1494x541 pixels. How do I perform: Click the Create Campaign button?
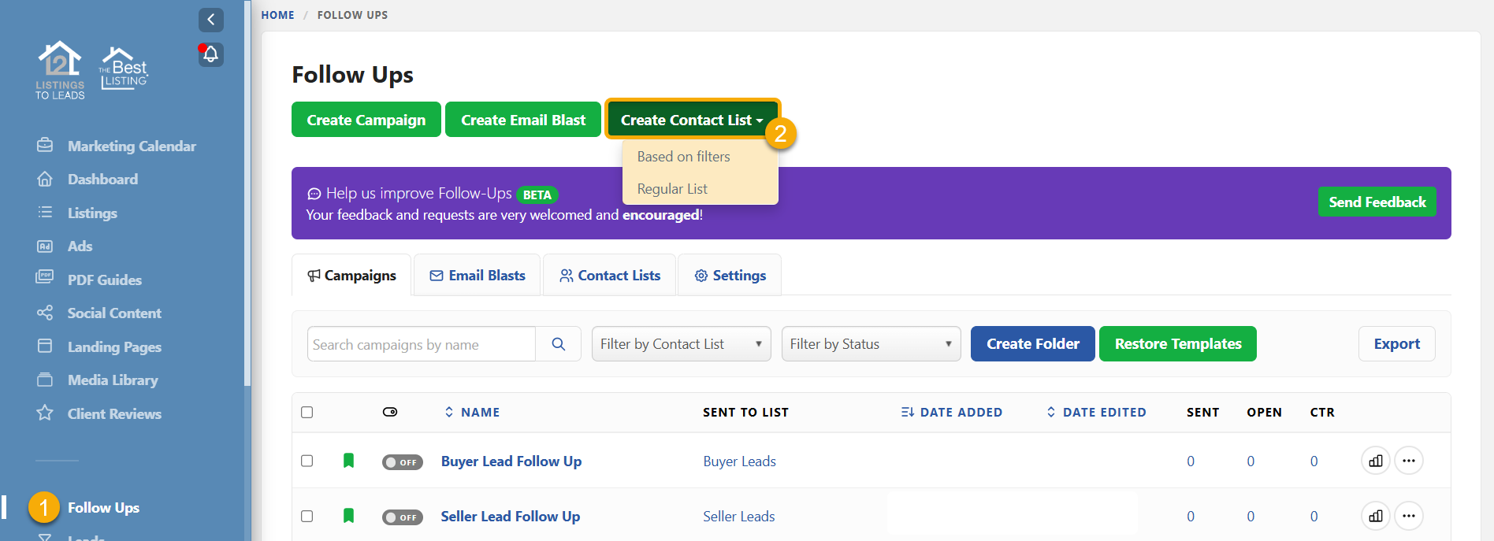click(366, 120)
